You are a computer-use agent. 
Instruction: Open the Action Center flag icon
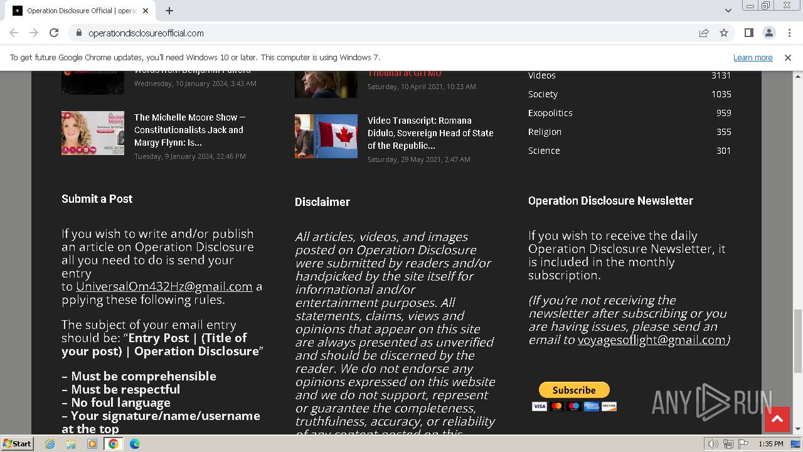coord(743,444)
